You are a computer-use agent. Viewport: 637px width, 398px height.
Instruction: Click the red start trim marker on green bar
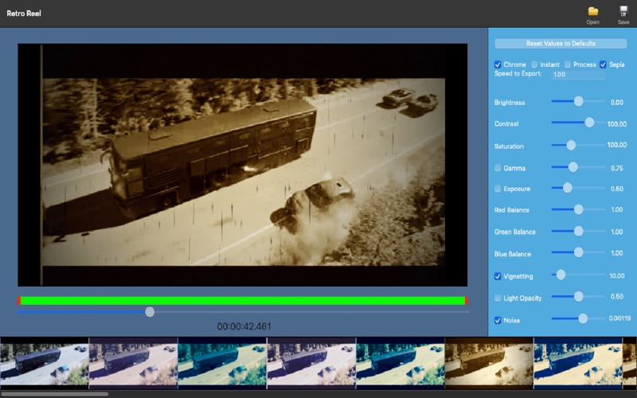18,301
